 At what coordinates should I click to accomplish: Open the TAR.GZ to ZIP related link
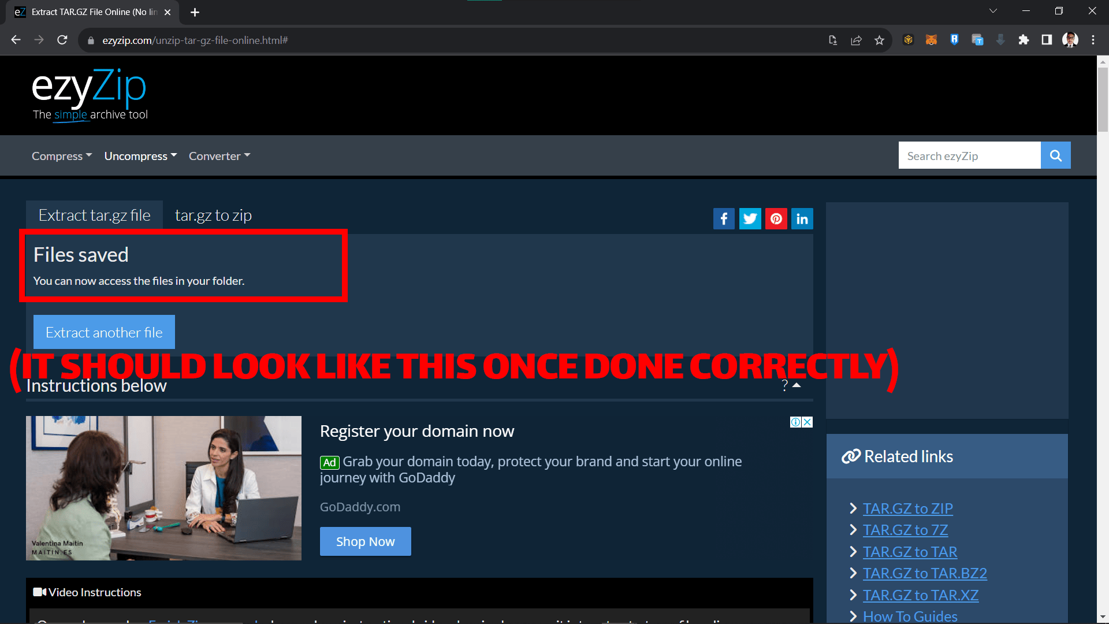907,508
